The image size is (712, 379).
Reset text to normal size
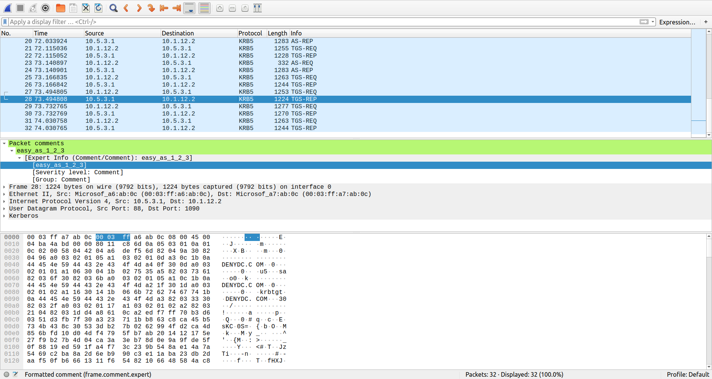pyautogui.click(x=245, y=8)
